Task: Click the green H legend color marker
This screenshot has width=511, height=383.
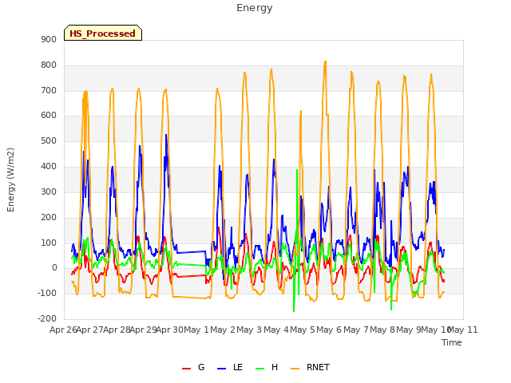Action: [259, 369]
